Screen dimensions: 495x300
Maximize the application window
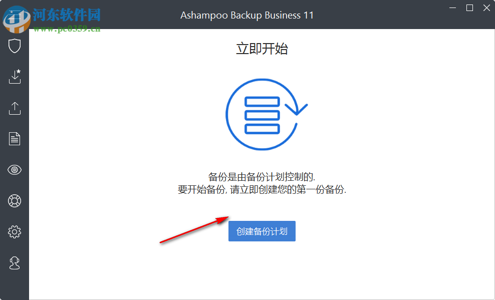point(469,8)
